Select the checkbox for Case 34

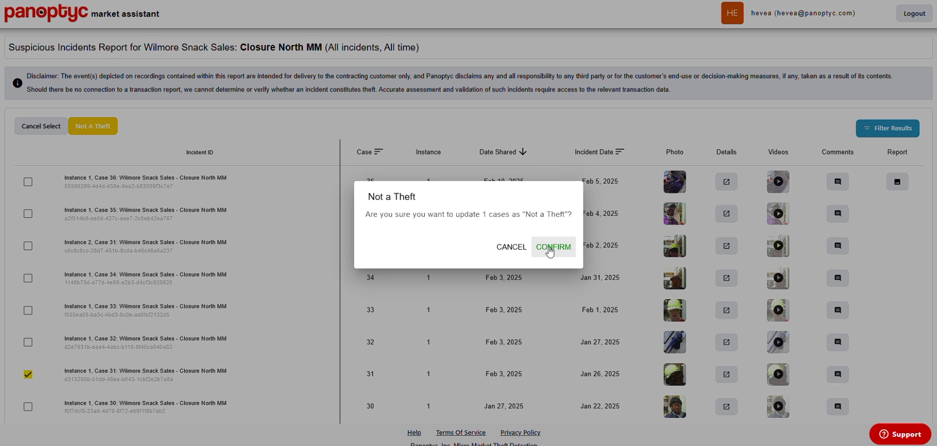[x=28, y=278]
